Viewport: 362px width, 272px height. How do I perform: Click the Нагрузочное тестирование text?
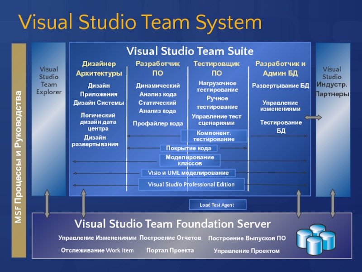218,86
